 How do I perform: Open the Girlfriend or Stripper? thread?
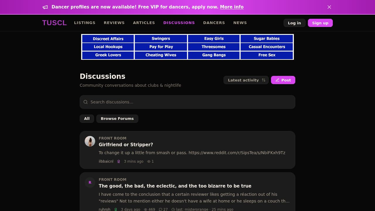pos(126,145)
